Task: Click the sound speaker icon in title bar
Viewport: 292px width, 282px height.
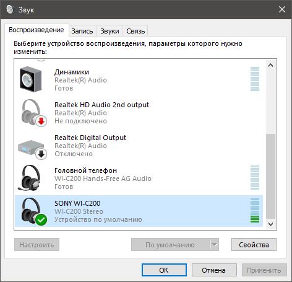Action: click(9, 9)
